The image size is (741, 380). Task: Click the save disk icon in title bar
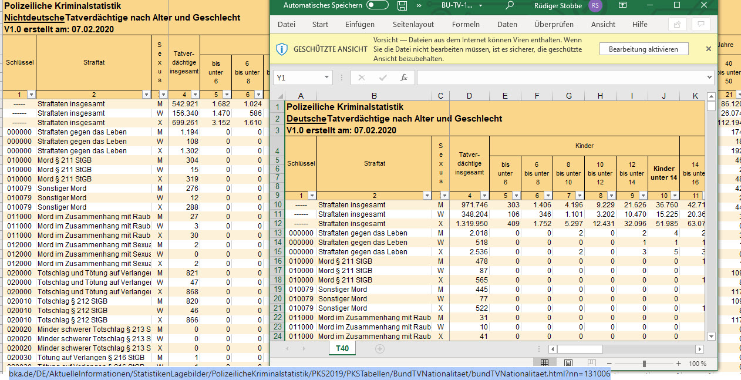pyautogui.click(x=402, y=6)
